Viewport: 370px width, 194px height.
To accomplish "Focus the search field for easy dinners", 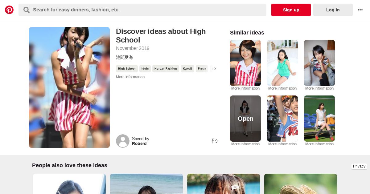I will 142,10.
